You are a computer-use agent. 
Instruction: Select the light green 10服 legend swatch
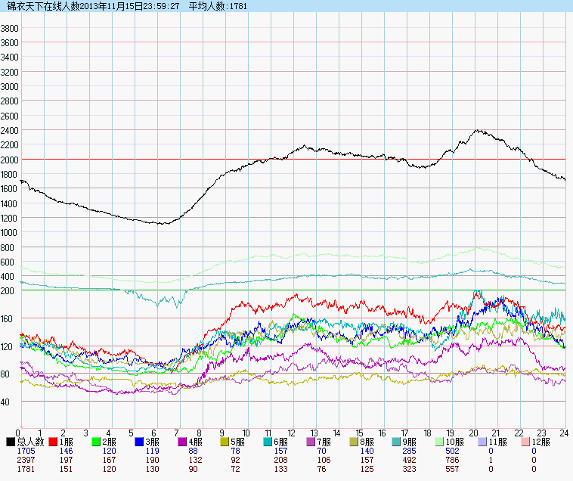(x=441, y=441)
